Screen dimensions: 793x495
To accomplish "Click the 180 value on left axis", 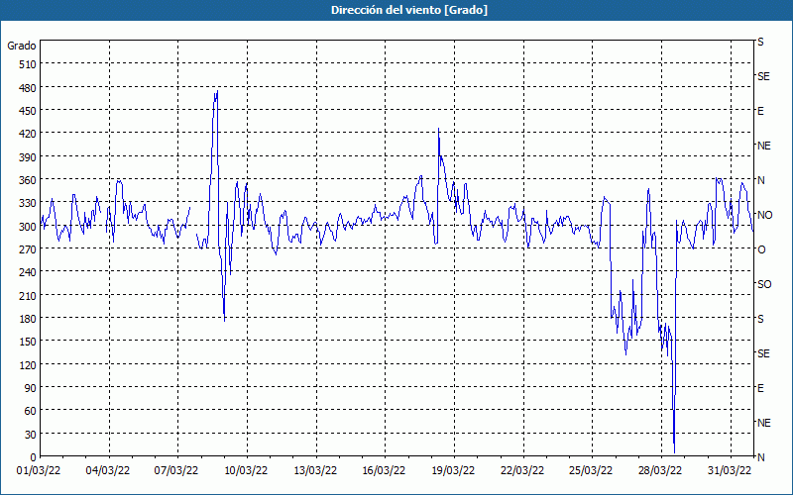I will coord(28,319).
